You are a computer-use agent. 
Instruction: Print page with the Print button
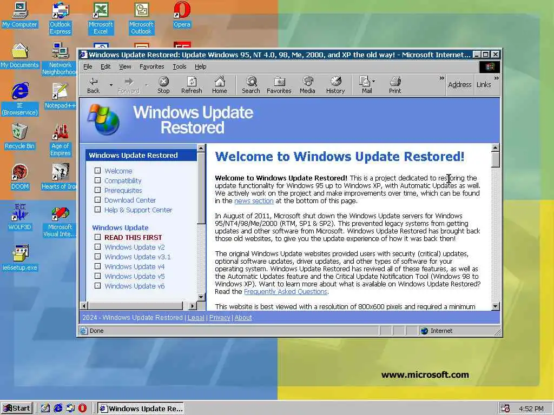(395, 85)
